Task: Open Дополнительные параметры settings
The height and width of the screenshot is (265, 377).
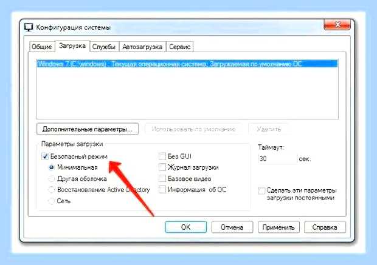Action: click(x=88, y=129)
